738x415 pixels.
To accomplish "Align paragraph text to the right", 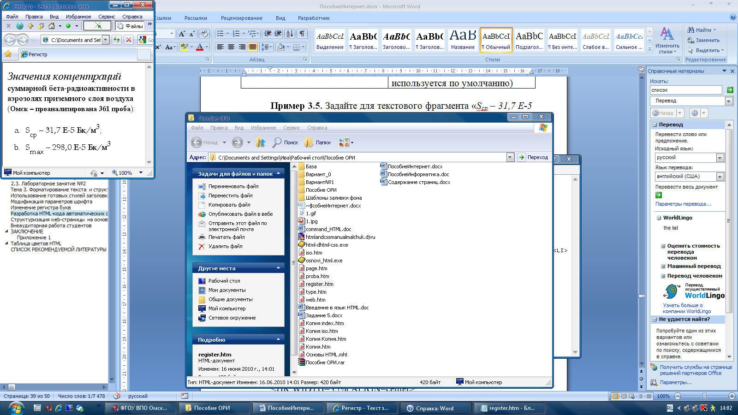I will click(x=242, y=47).
